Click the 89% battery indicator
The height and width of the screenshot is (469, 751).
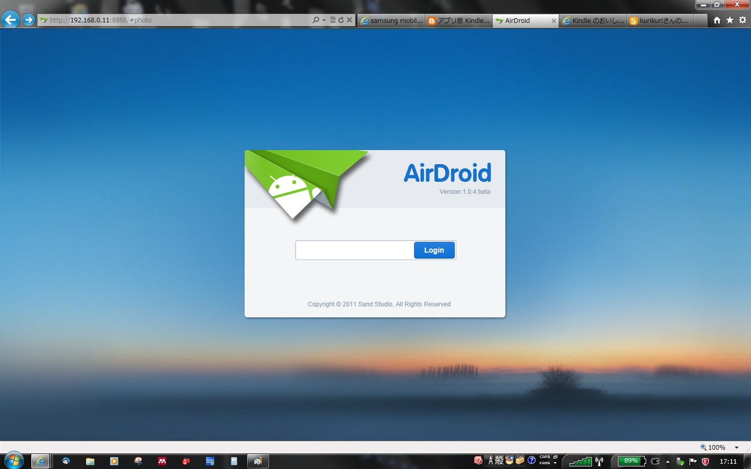click(x=632, y=461)
